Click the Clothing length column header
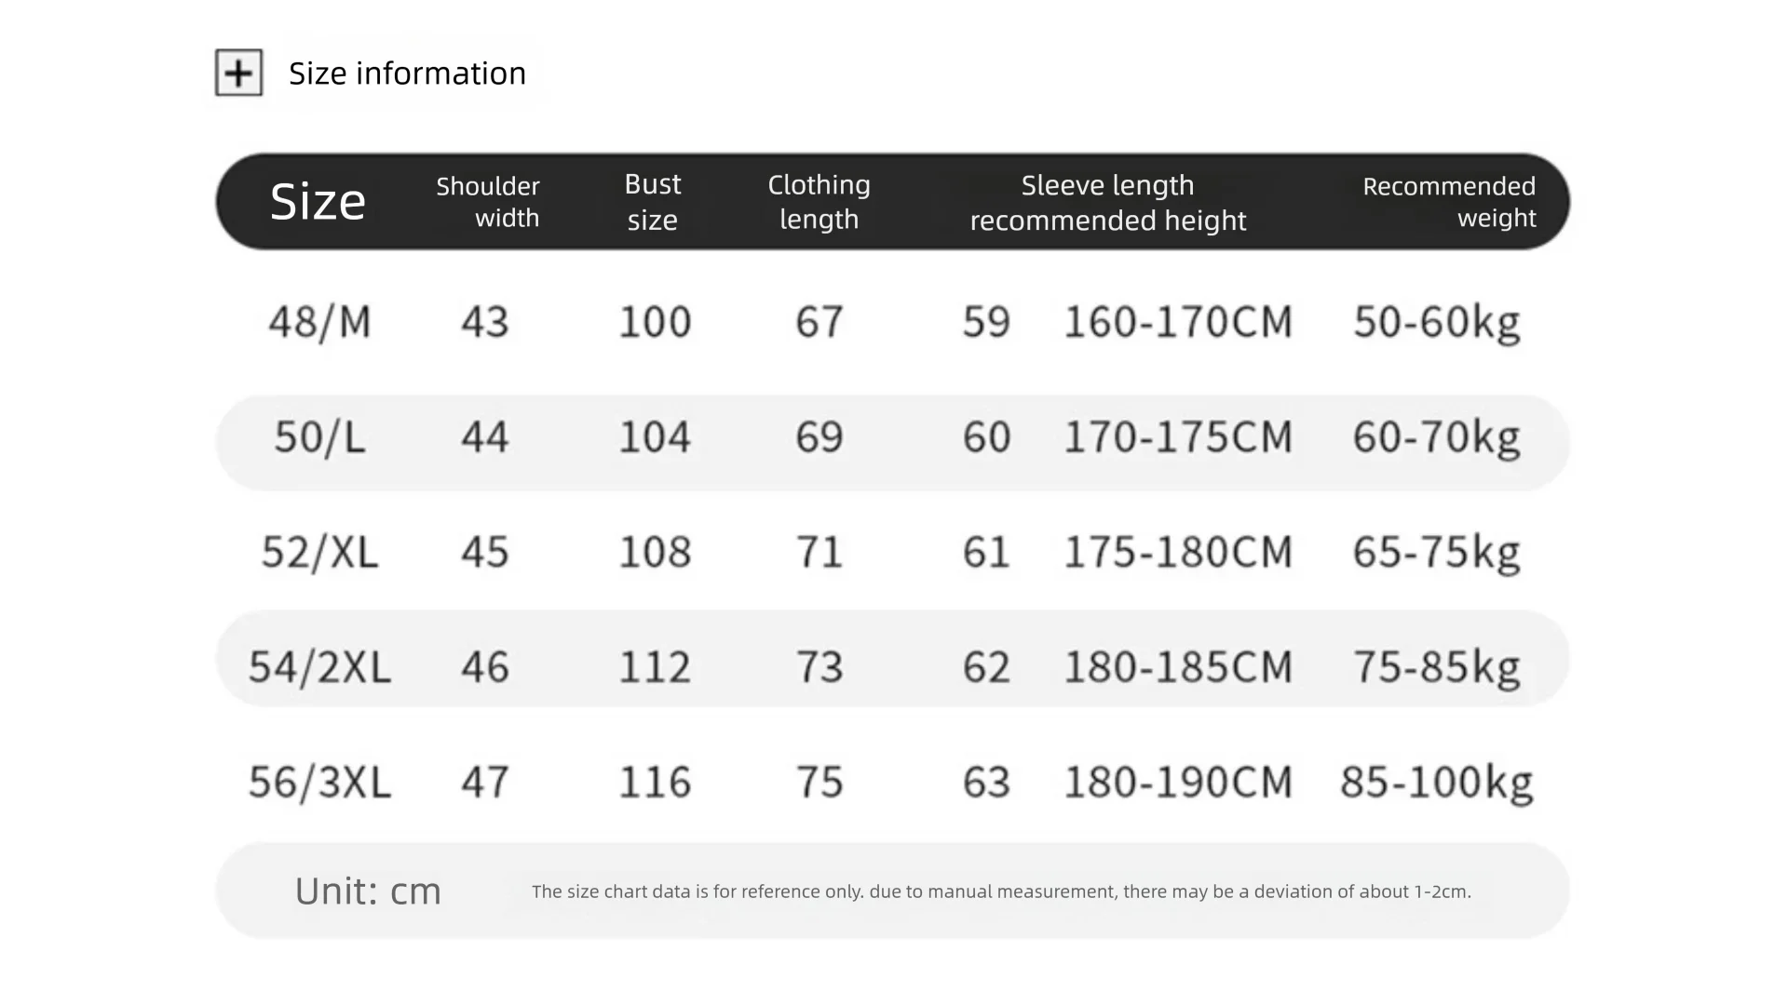This screenshot has width=1788, height=1005. coord(819,201)
